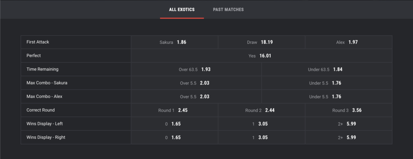Choose Max Combo Alex Over 5.5

pyautogui.click(x=196, y=97)
